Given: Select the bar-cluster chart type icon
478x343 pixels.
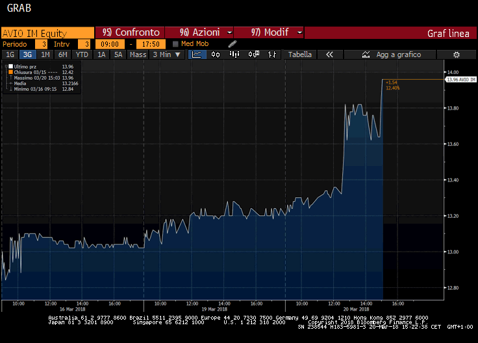Looking at the screenshot, I should pyautogui.click(x=234, y=54).
